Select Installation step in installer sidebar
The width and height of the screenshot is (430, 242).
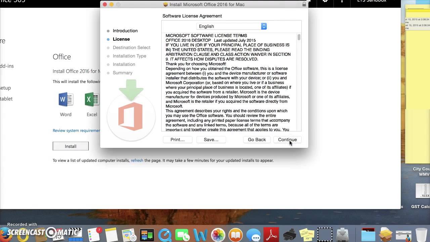pyautogui.click(x=124, y=64)
